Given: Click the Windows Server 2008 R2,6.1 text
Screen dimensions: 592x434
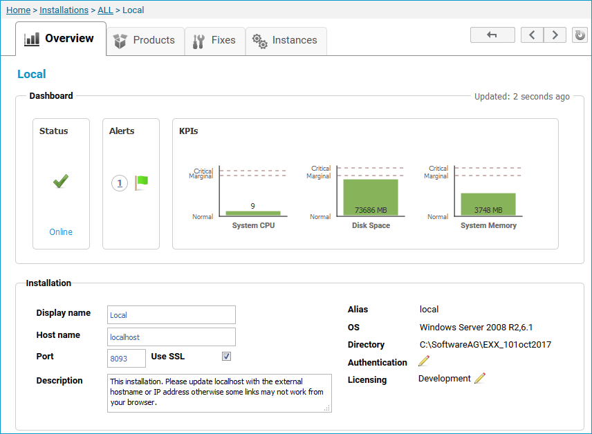Looking at the screenshot, I should [x=476, y=327].
